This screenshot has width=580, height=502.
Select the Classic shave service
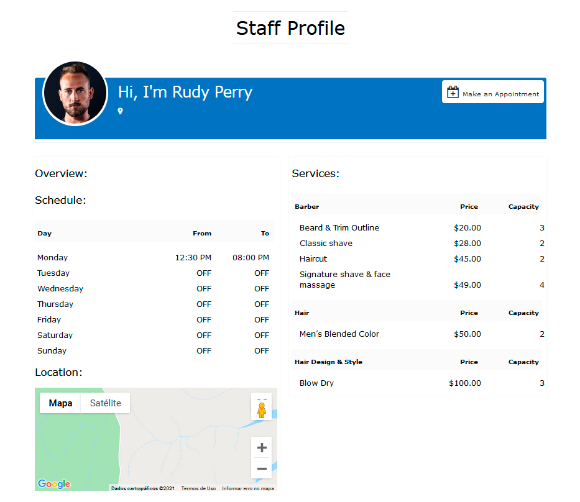pyautogui.click(x=326, y=244)
